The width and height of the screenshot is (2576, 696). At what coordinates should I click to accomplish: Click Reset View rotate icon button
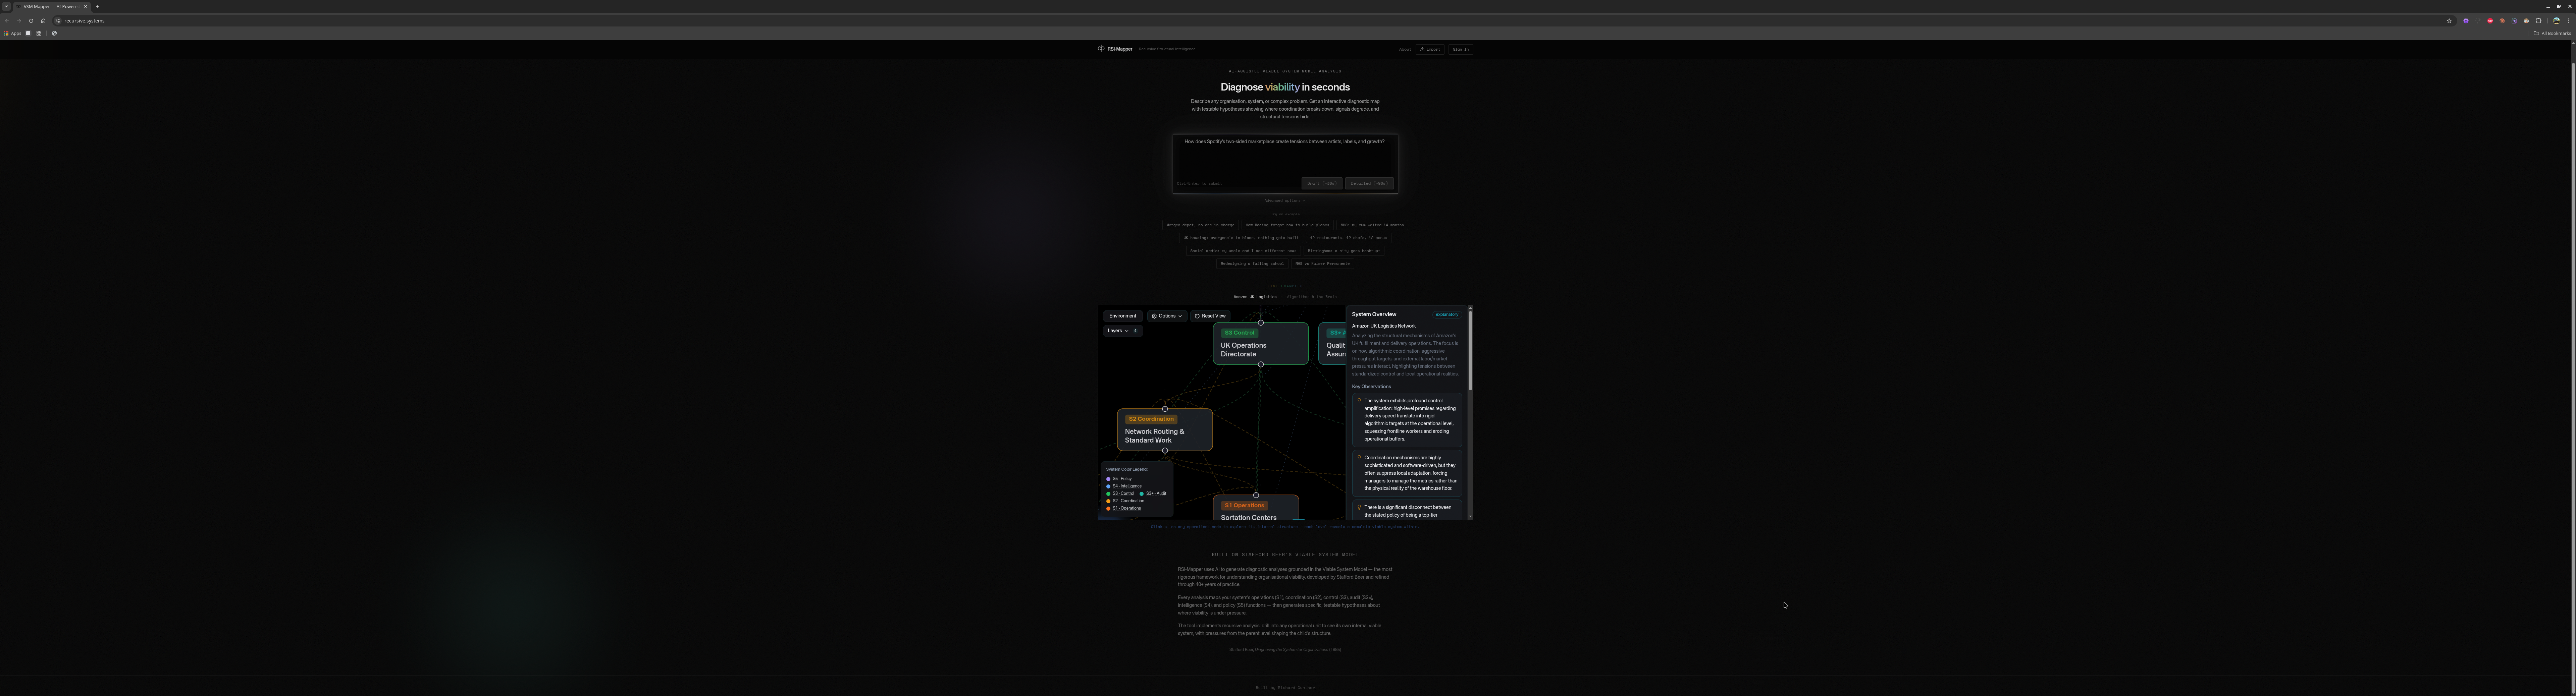click(1209, 316)
